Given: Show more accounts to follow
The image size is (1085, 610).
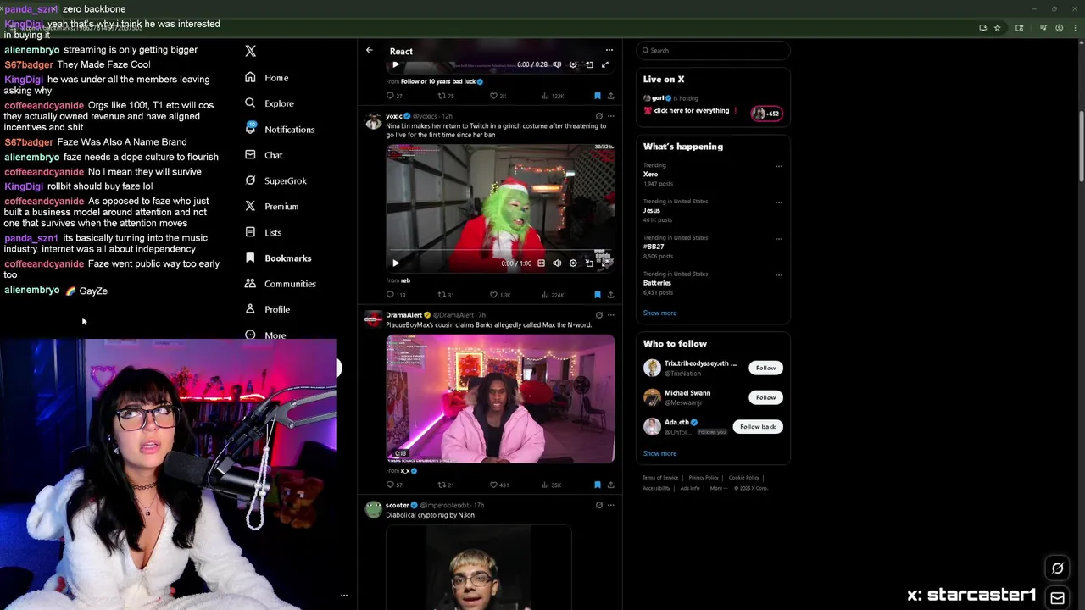Looking at the screenshot, I should [x=659, y=453].
